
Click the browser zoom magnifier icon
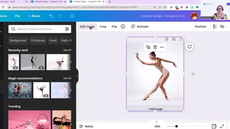pyautogui.click(x=155, y=7)
